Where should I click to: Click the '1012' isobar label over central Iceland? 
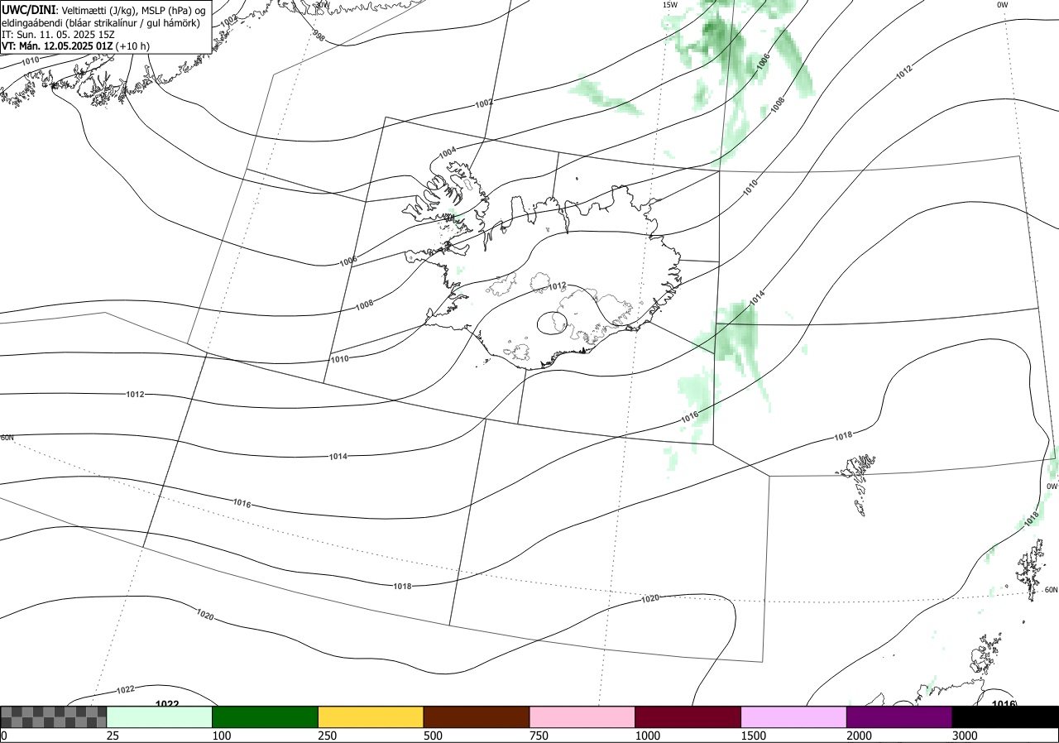click(558, 286)
